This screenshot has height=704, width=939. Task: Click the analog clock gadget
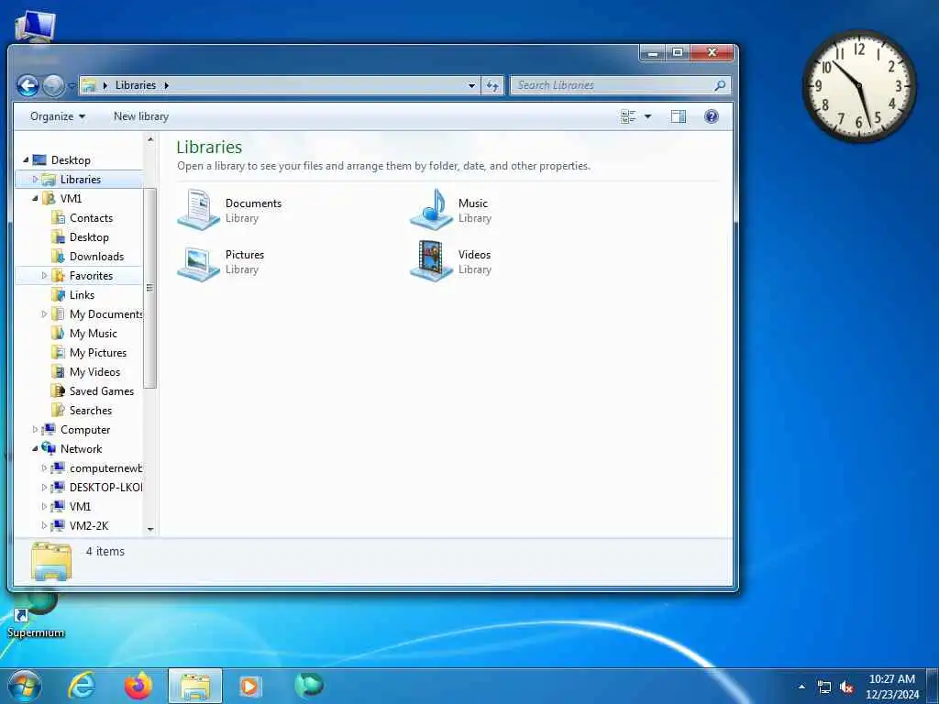click(x=858, y=86)
